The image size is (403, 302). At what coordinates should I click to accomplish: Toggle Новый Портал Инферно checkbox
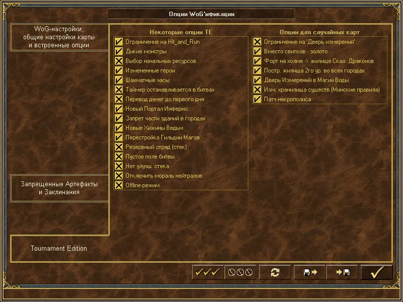119,109
